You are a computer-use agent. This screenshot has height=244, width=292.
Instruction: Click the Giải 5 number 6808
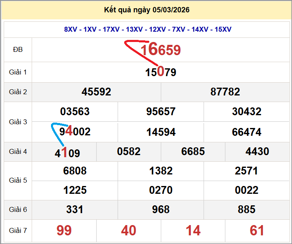click(x=75, y=171)
